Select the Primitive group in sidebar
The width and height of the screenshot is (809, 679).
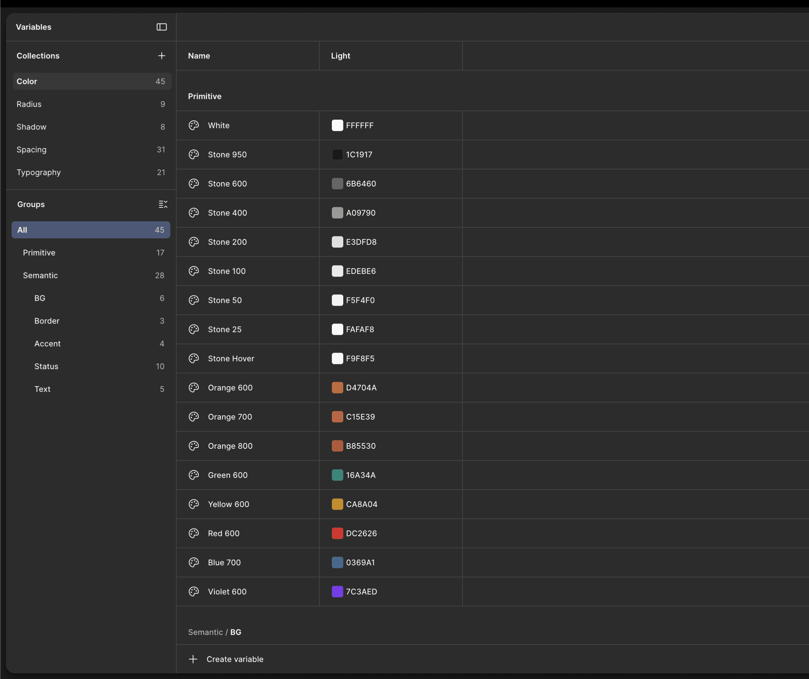pyautogui.click(x=39, y=253)
